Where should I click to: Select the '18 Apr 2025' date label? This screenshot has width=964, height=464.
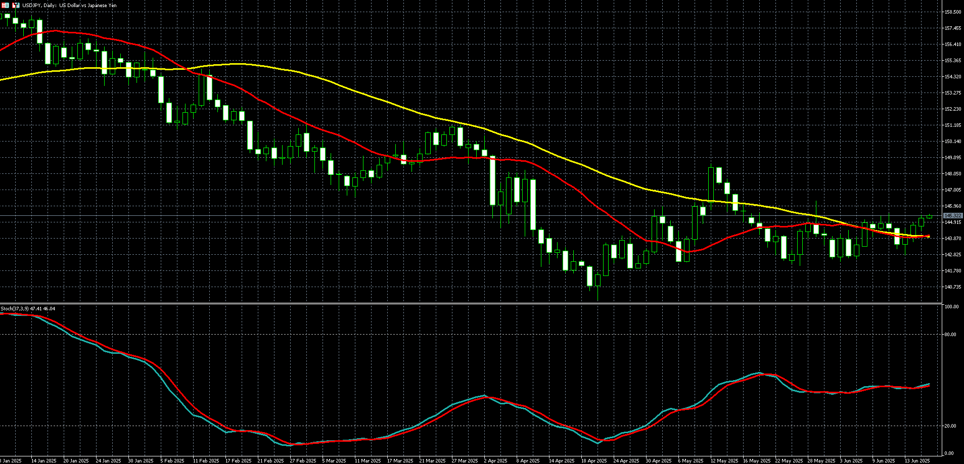pos(594,461)
